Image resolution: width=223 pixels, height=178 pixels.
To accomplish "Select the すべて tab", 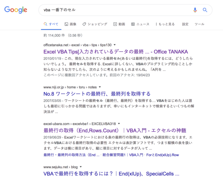I will [51, 24].
